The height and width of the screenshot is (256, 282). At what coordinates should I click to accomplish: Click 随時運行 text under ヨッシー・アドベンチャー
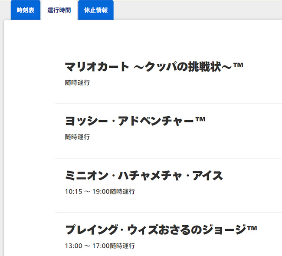(x=77, y=137)
